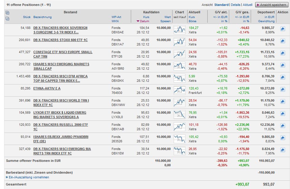Screen dimensions: 290x189
Task: Open action icon for Comstage MSCI Europe
Action: (x=283, y=53)
